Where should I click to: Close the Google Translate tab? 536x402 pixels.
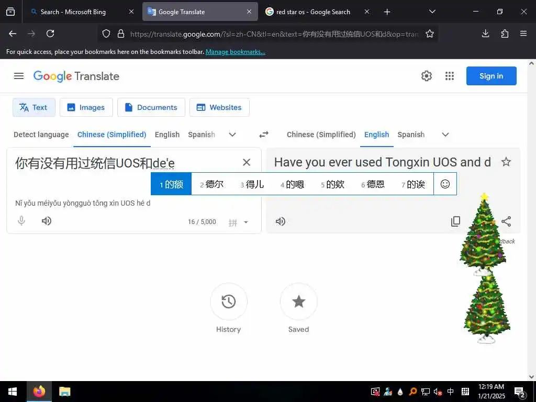click(x=249, y=12)
